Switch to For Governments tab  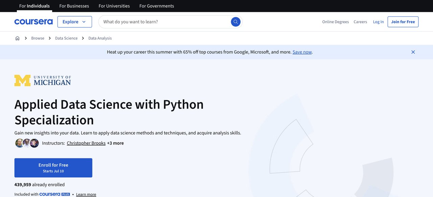coord(157,6)
